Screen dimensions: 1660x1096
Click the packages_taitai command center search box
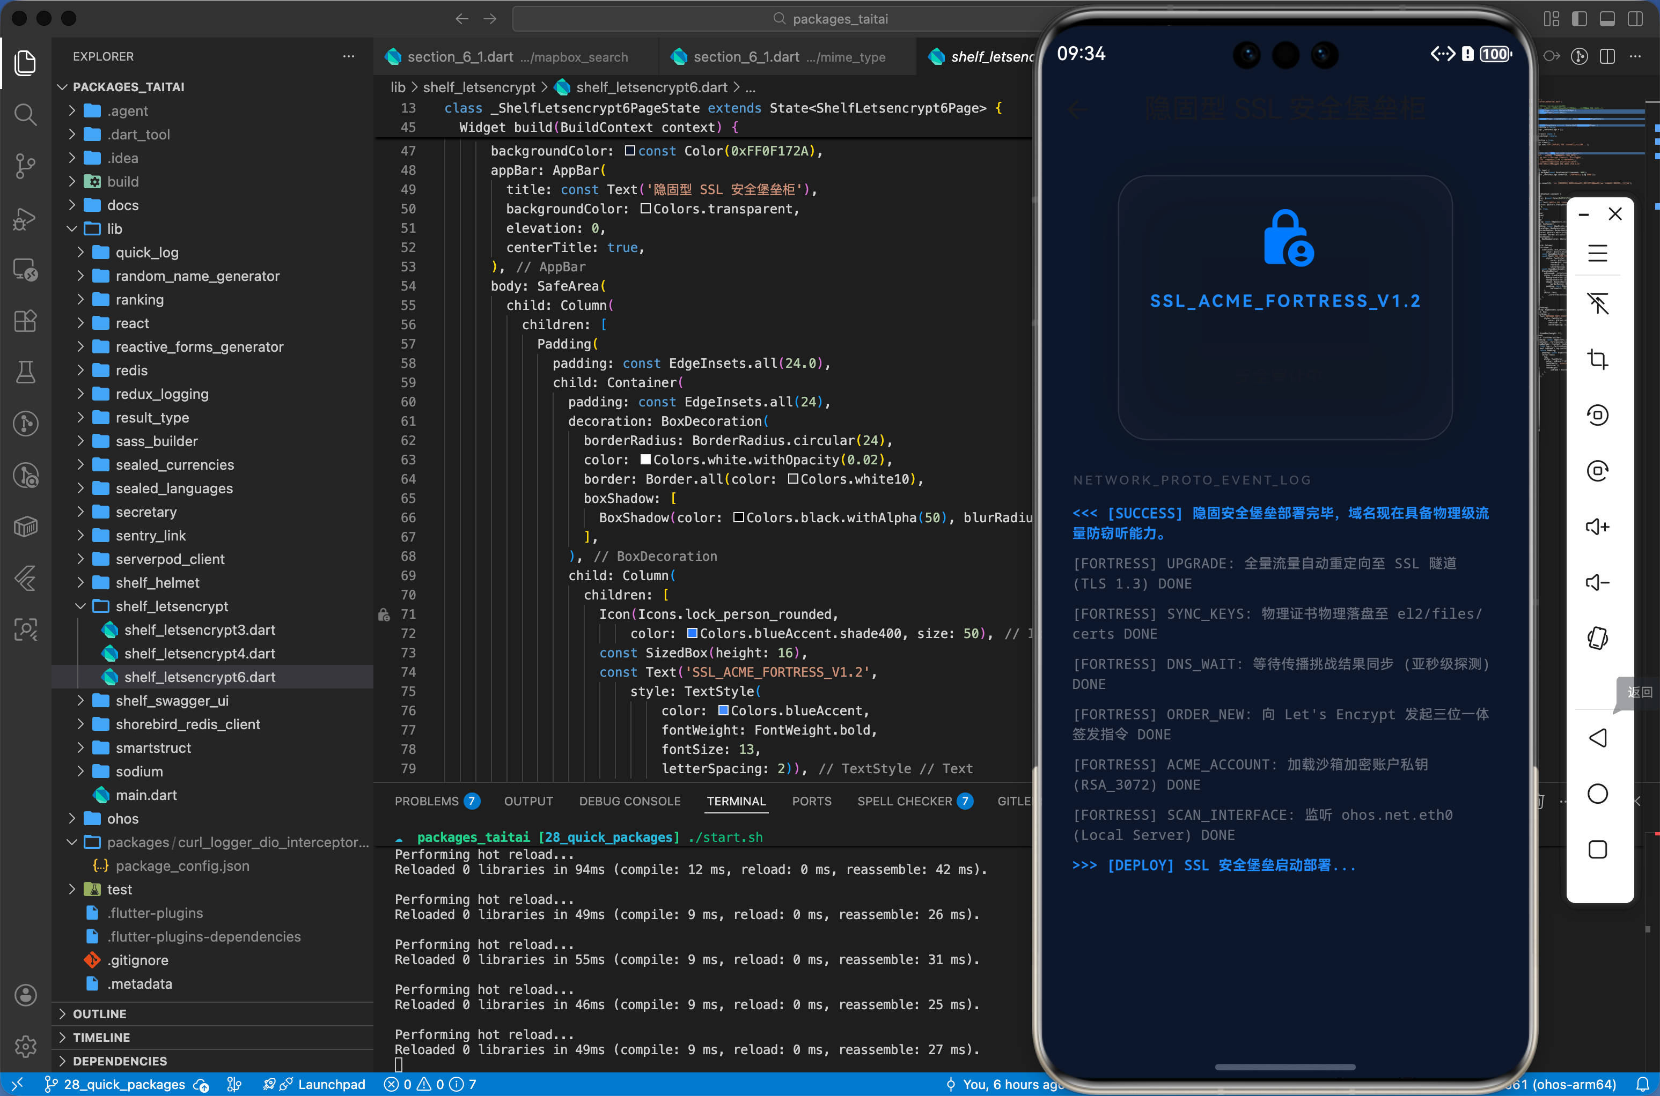coord(839,19)
